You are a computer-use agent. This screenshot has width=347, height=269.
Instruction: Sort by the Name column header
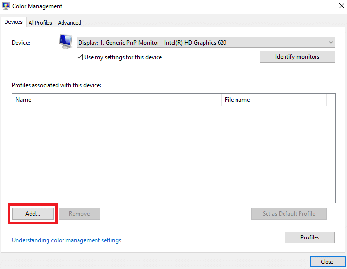coord(117,100)
